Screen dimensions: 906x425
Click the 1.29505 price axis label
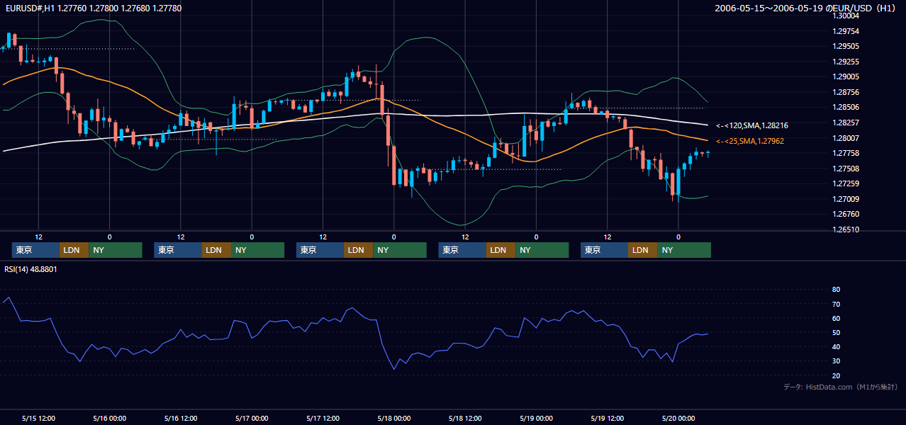pyautogui.click(x=845, y=46)
